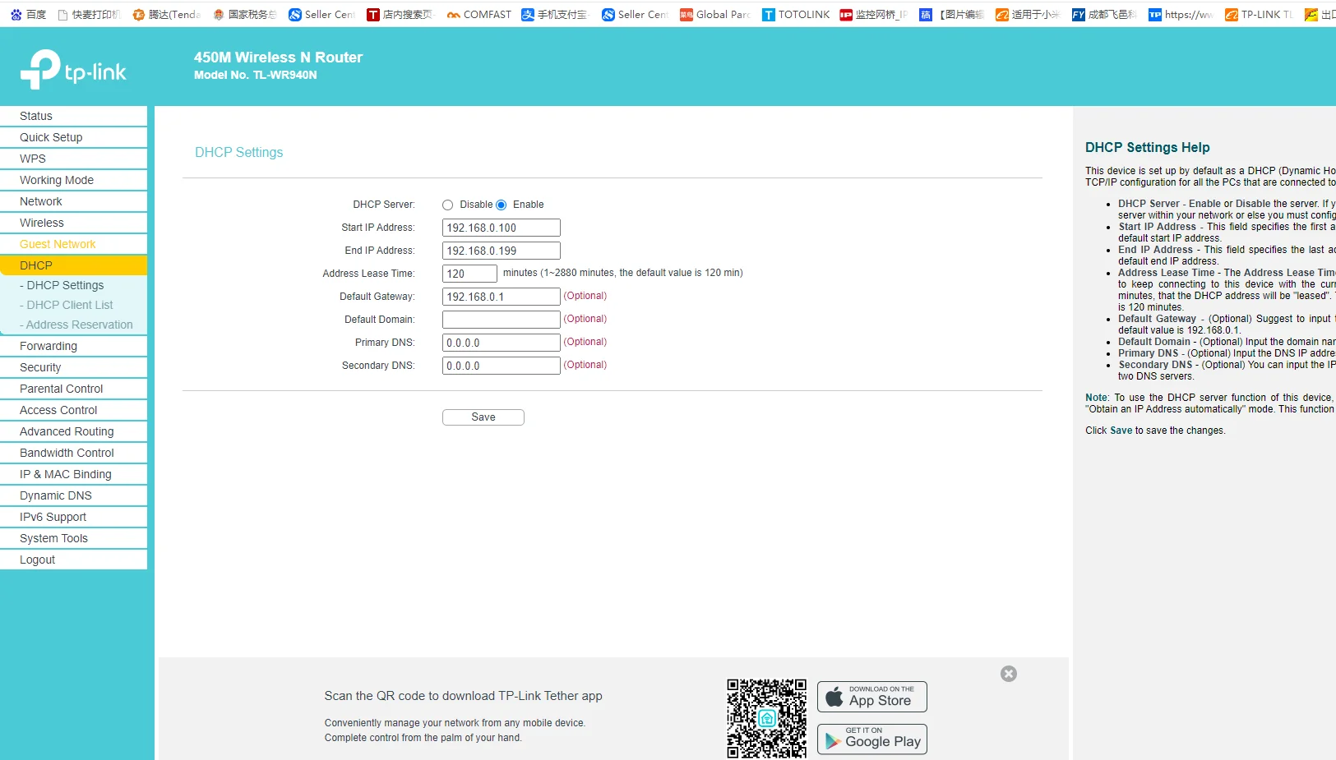
Task: Expand System Tools in the sidebar
Action: (x=73, y=538)
